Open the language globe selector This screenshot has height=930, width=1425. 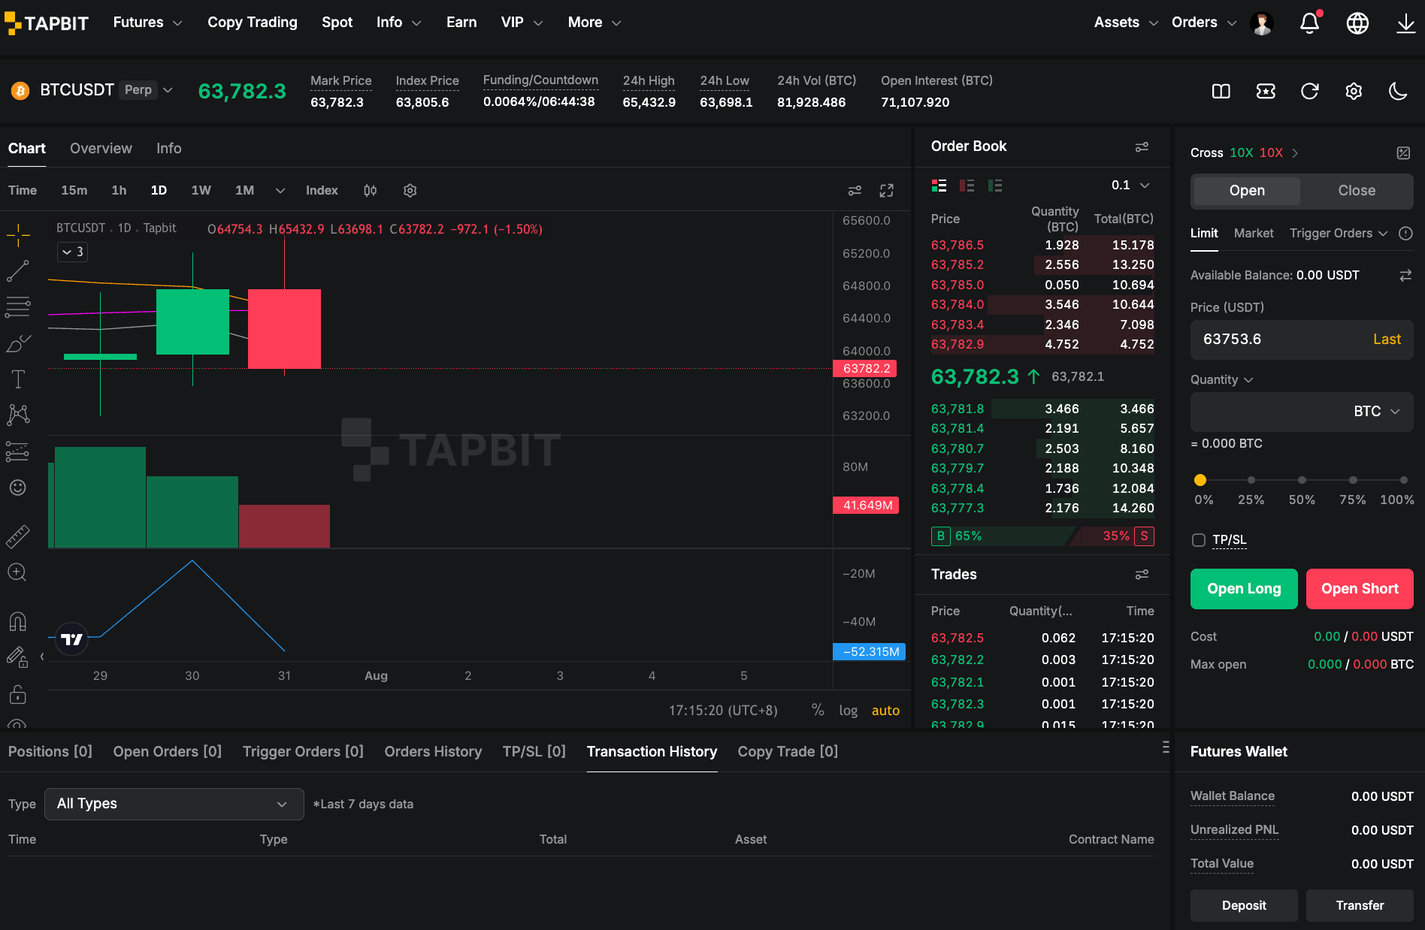(x=1357, y=23)
